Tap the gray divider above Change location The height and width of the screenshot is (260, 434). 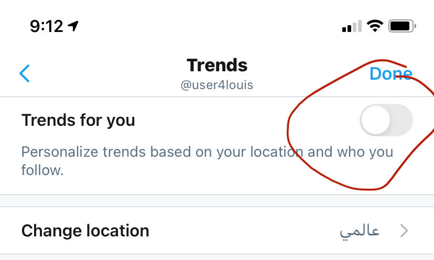point(217,201)
